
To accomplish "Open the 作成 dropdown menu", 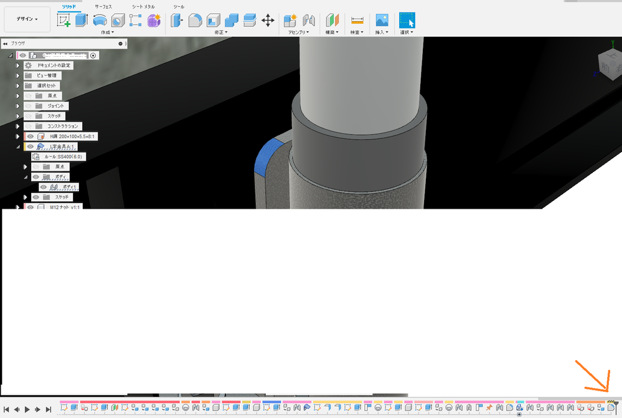I will click(108, 32).
